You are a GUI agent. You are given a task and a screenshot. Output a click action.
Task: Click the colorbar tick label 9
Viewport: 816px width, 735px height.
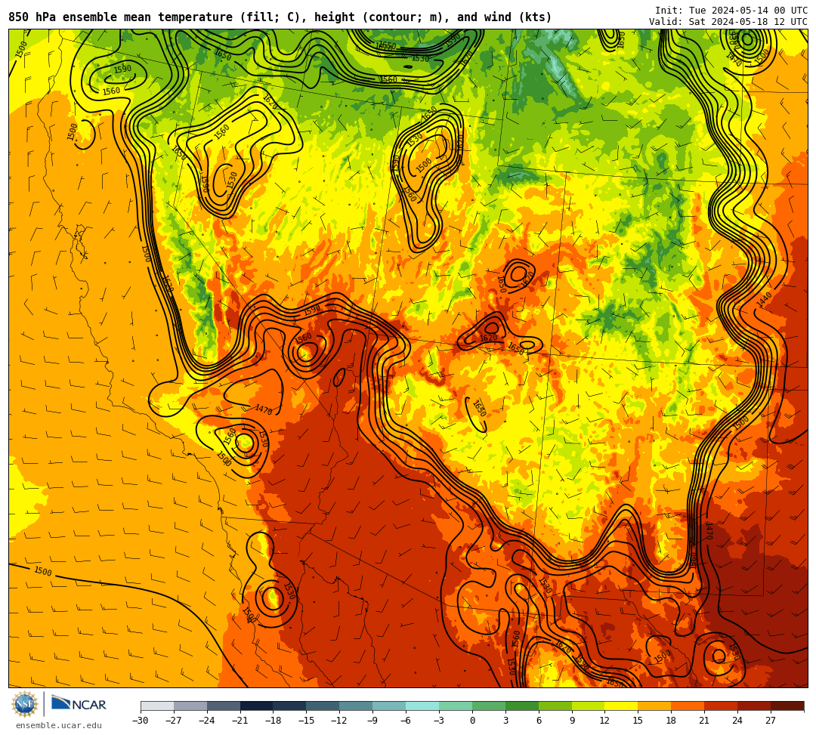point(572,721)
